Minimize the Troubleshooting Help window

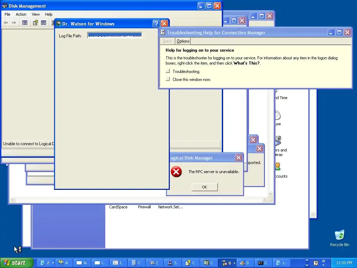coord(331,32)
